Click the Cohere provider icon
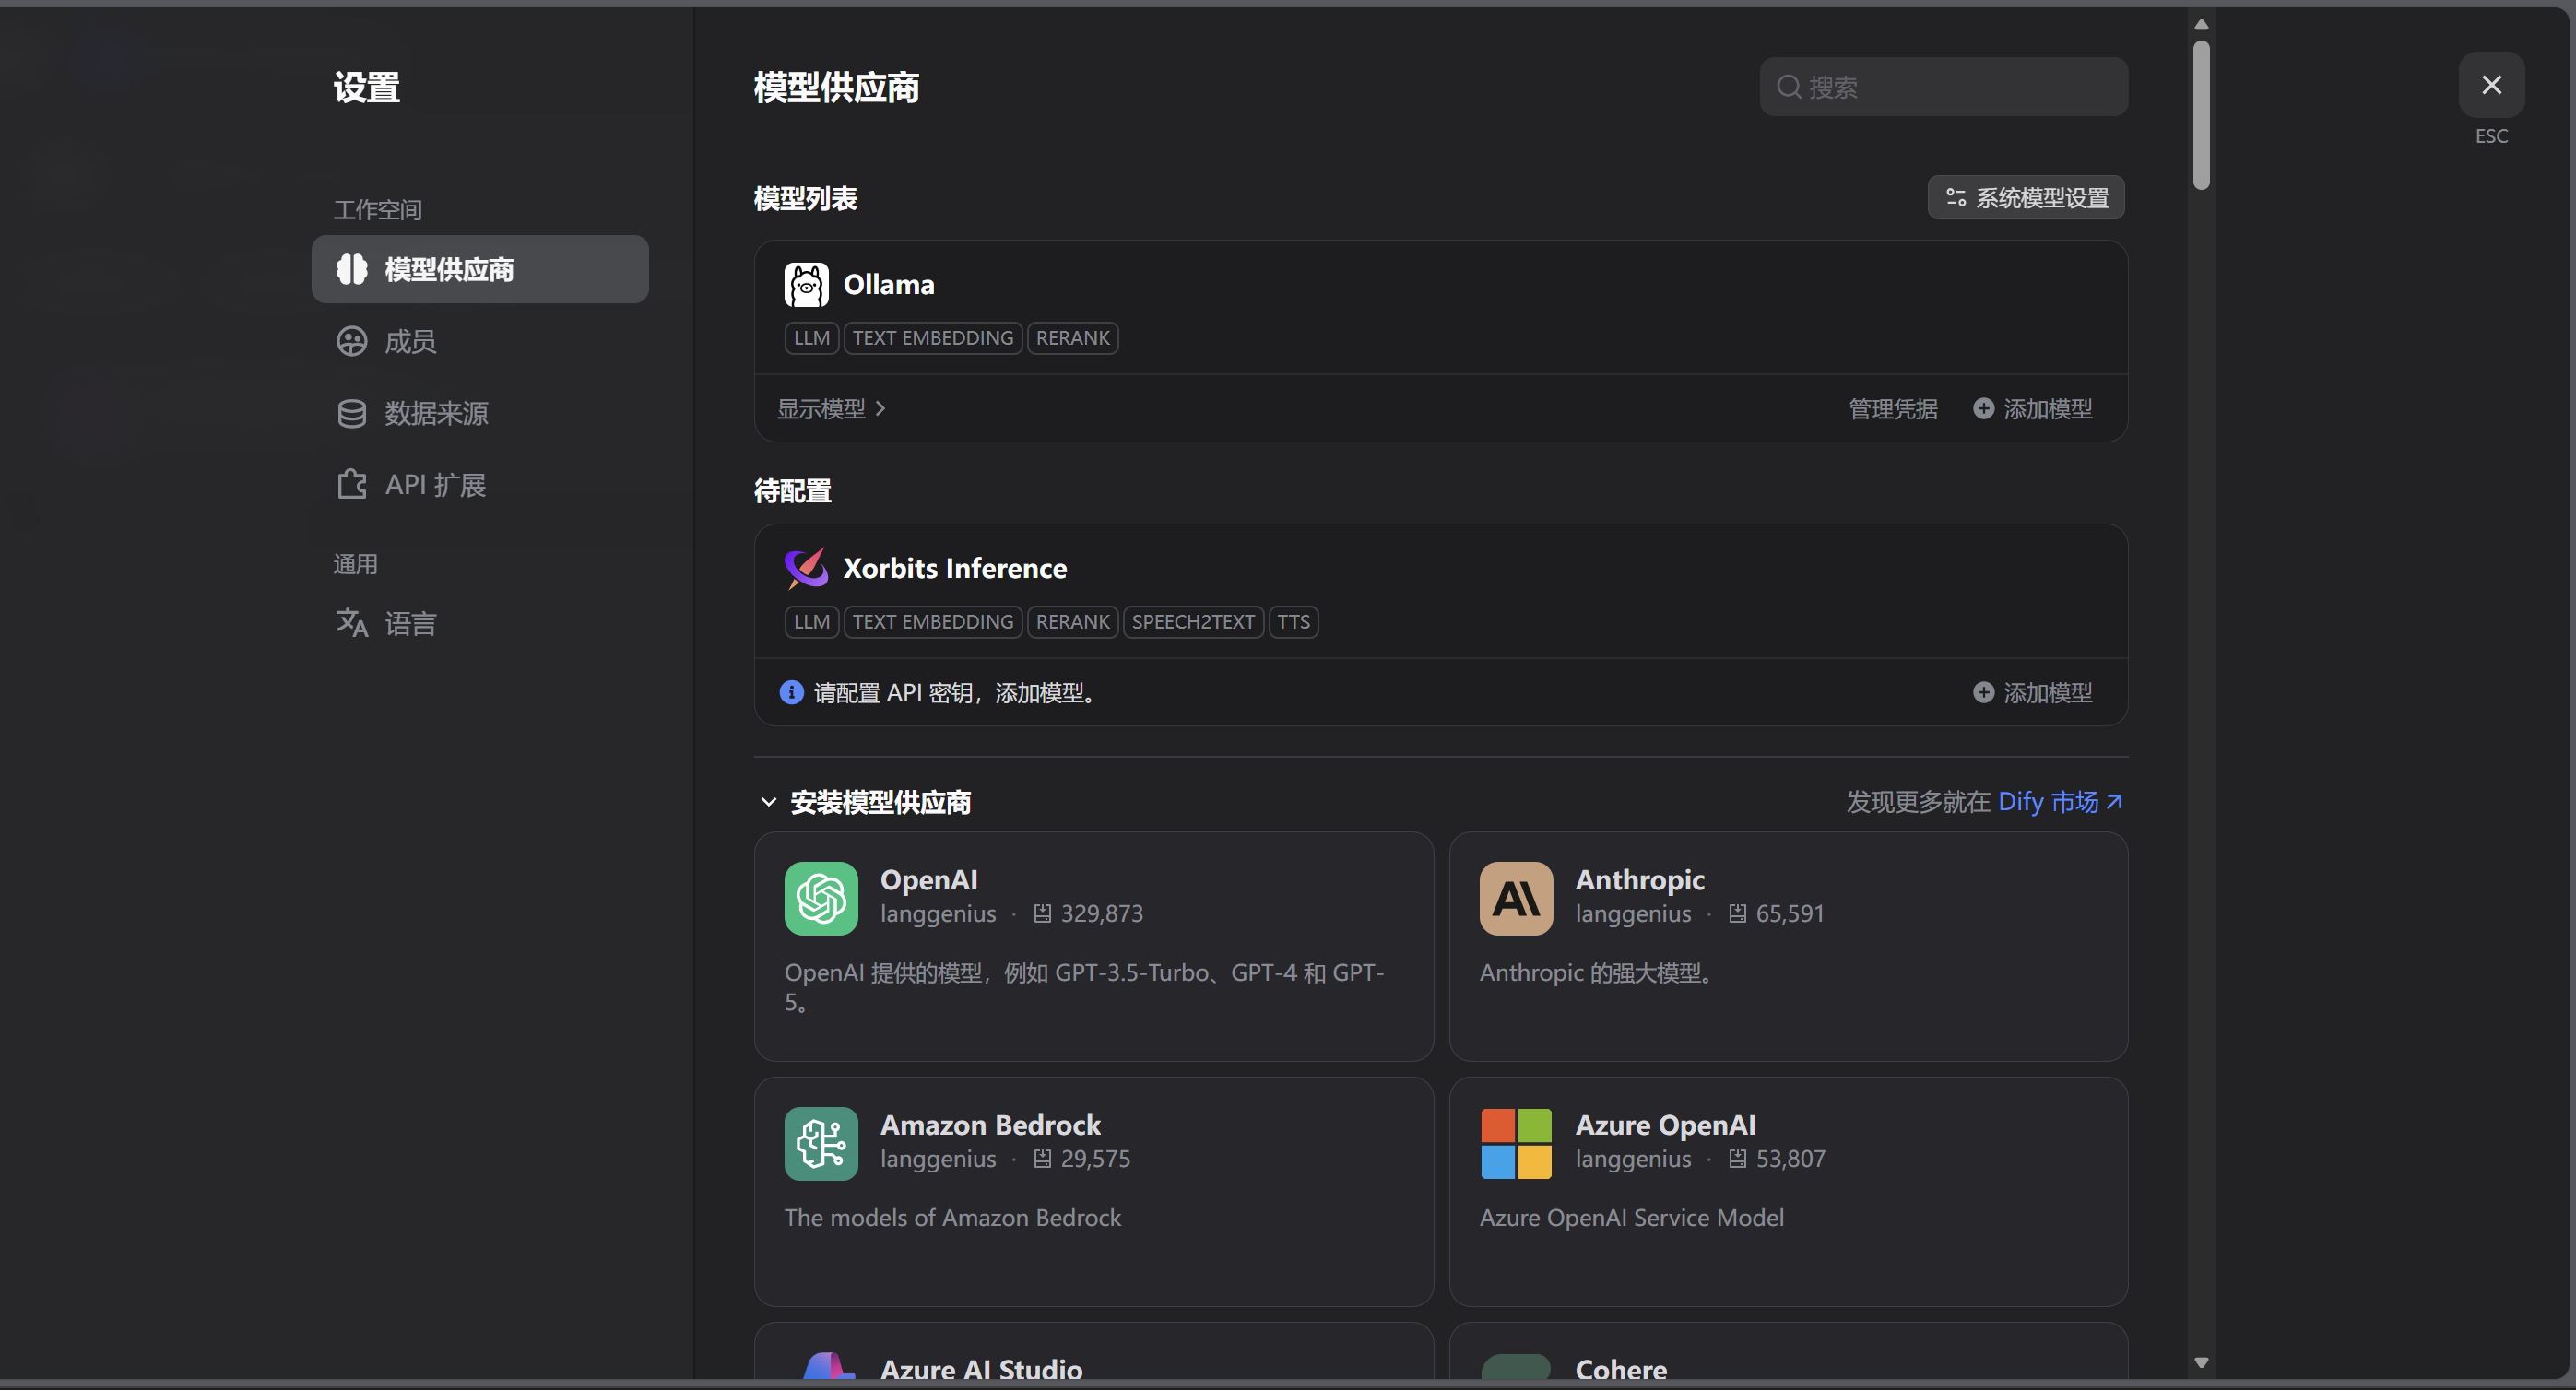This screenshot has width=2576, height=1390. point(1514,1368)
